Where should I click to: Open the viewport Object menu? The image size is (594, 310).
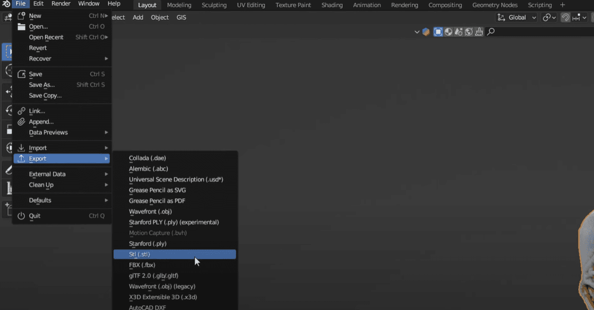click(x=160, y=18)
